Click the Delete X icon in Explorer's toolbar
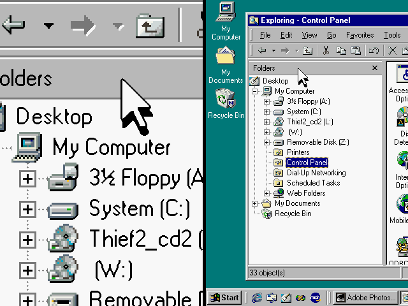 tap(392, 50)
